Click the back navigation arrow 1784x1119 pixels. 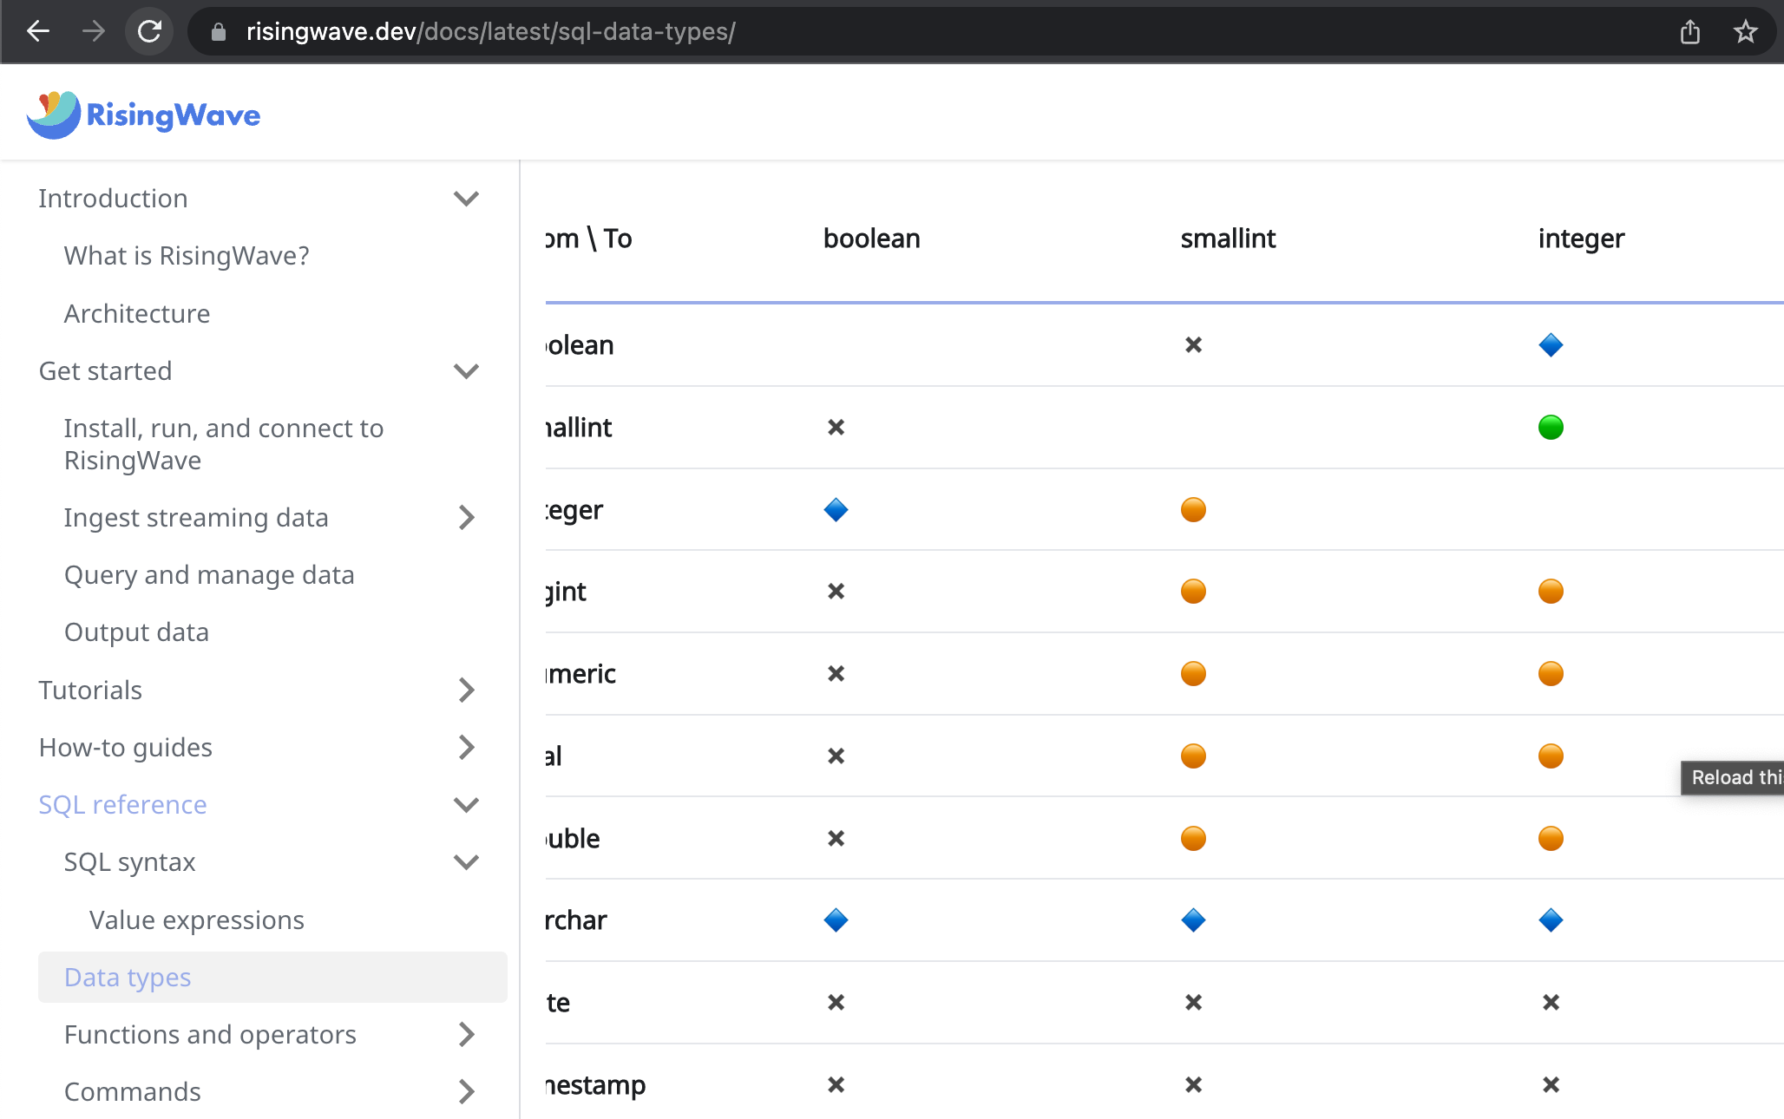pos(37,31)
